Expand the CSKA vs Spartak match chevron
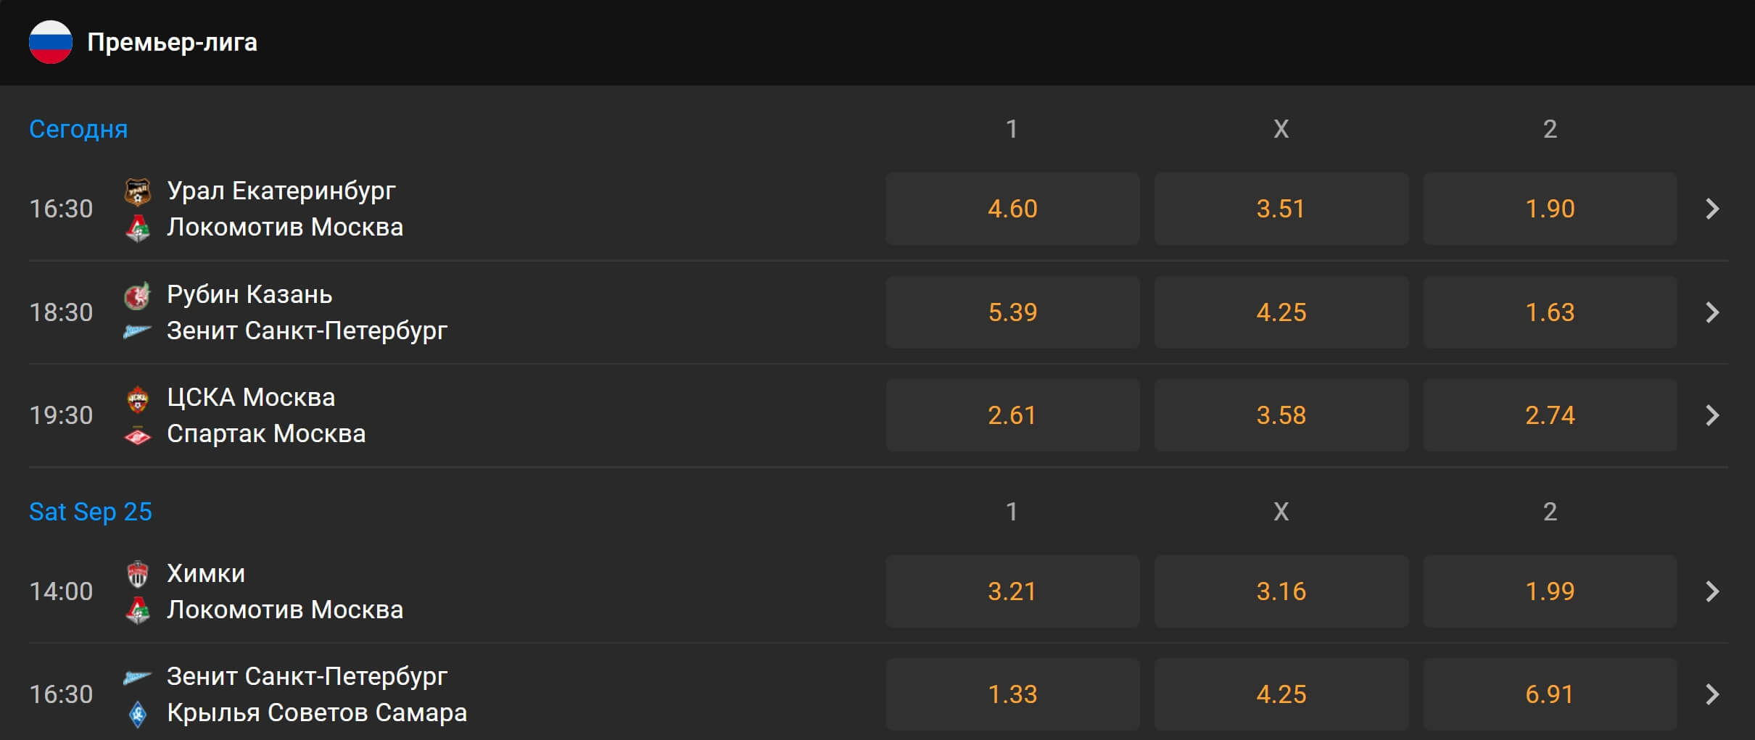Image resolution: width=1755 pixels, height=740 pixels. (1712, 415)
